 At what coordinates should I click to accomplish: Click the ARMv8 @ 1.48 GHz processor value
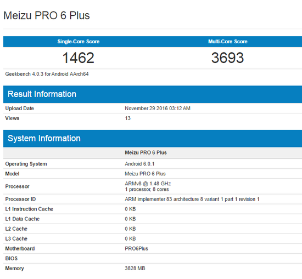click(x=148, y=184)
